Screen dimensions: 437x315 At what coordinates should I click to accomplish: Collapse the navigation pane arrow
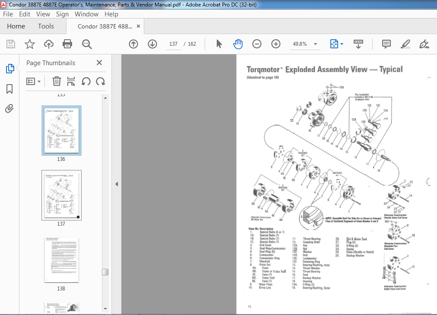[117, 184]
